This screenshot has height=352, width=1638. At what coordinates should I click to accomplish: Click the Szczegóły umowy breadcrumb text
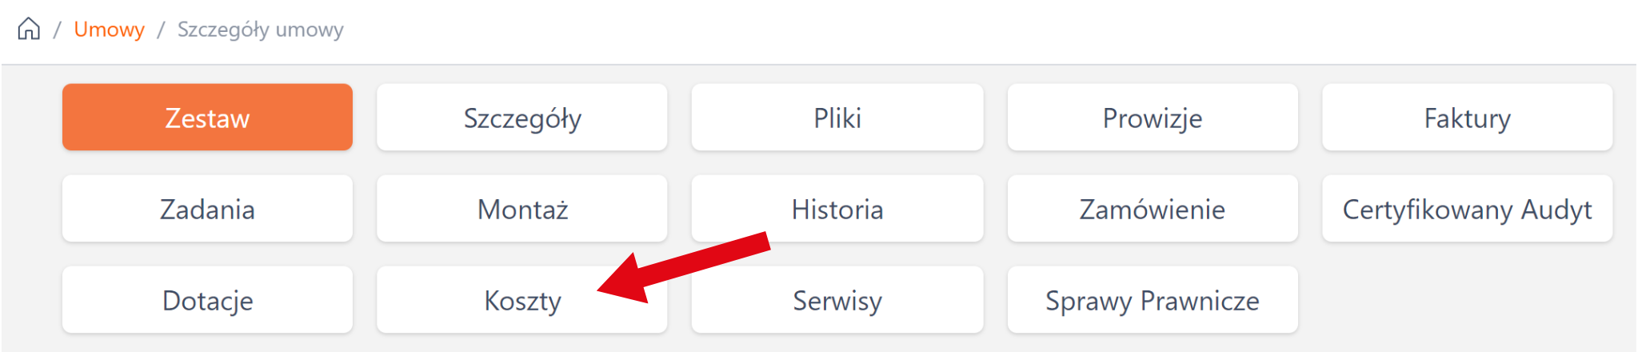tap(260, 30)
